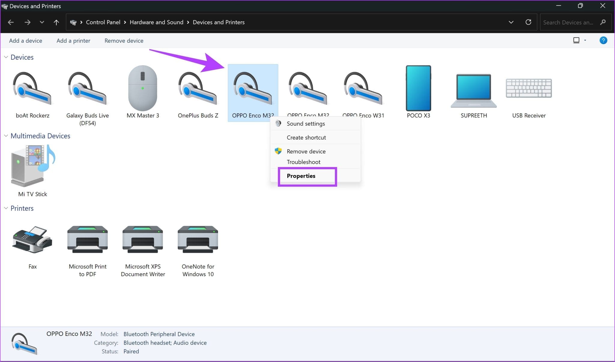Open the address bar history dropdown
615x362 pixels.
(511, 22)
